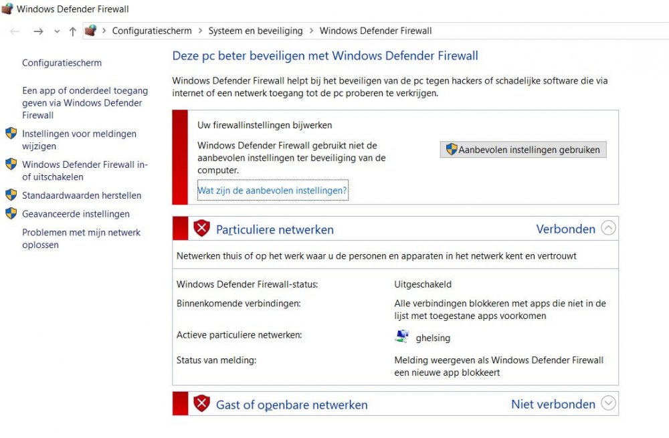The image size is (669, 438).
Task: Click the Windows Defender Firewall icon in the title bar
Action: tap(7, 9)
